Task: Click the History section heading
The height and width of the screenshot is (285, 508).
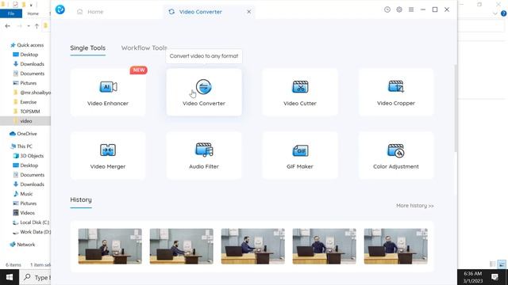Action: tap(81, 199)
